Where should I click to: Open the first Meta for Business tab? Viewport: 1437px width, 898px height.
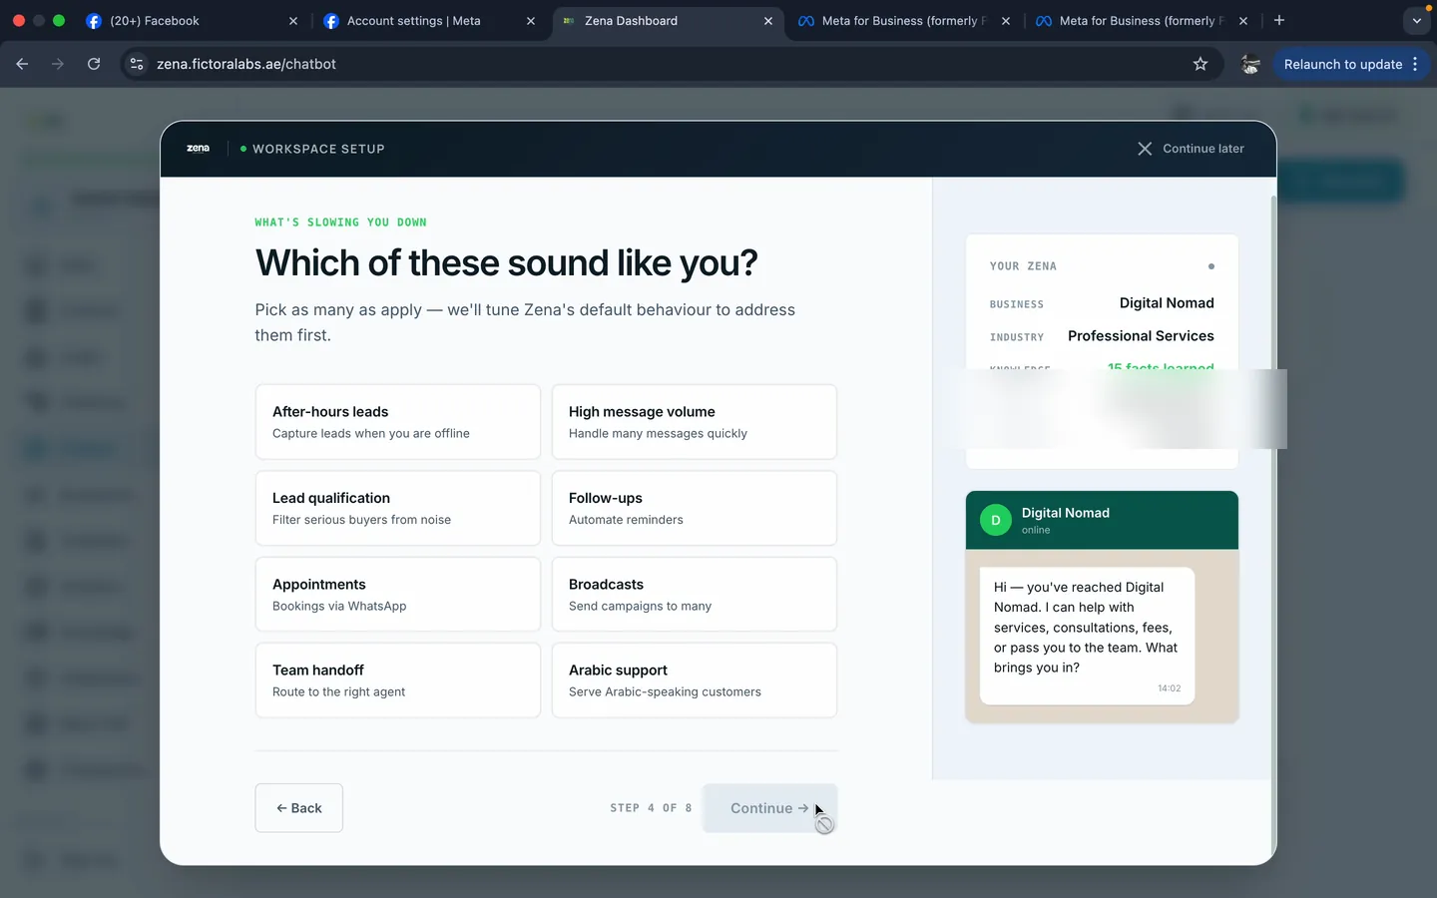click(903, 21)
